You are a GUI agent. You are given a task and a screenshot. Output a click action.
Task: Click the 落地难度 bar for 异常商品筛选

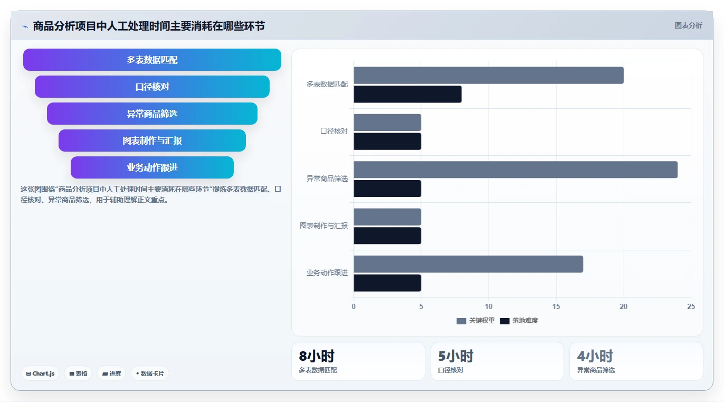click(x=387, y=189)
